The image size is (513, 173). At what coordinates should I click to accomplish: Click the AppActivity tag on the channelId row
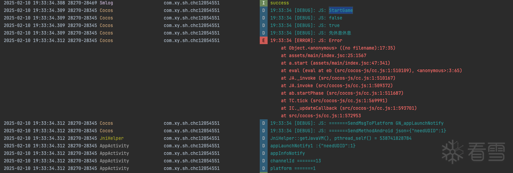[114, 161]
